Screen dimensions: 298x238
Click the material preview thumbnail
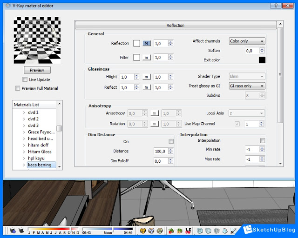(x=37, y=40)
